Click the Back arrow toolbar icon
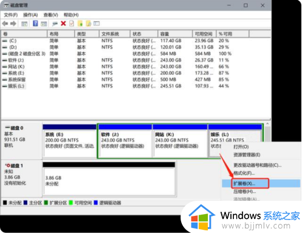Viewport: 303px width, 234px height. [x=5, y=24]
